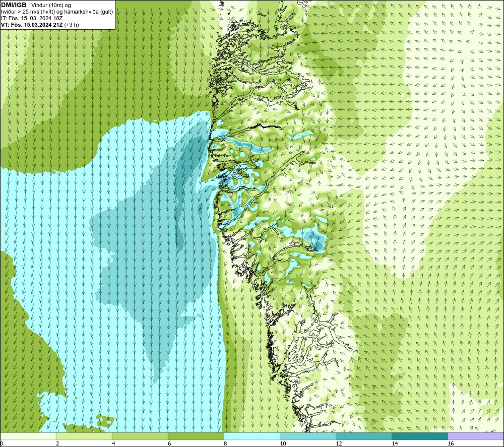Click the 'IT: Fös. 15. 03. 2024 18Z' line

(32, 18)
